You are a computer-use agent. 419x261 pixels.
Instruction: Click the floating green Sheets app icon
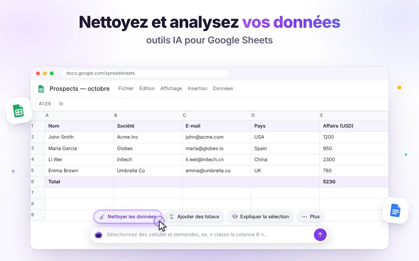click(19, 111)
